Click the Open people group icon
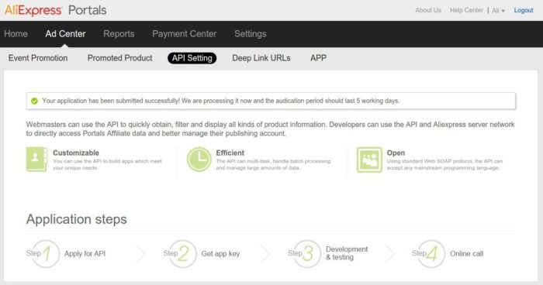Image resolution: width=543 pixels, height=285 pixels. tap(369, 160)
